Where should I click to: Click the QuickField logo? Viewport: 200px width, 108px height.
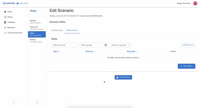pyautogui.click(x=9, y=3)
